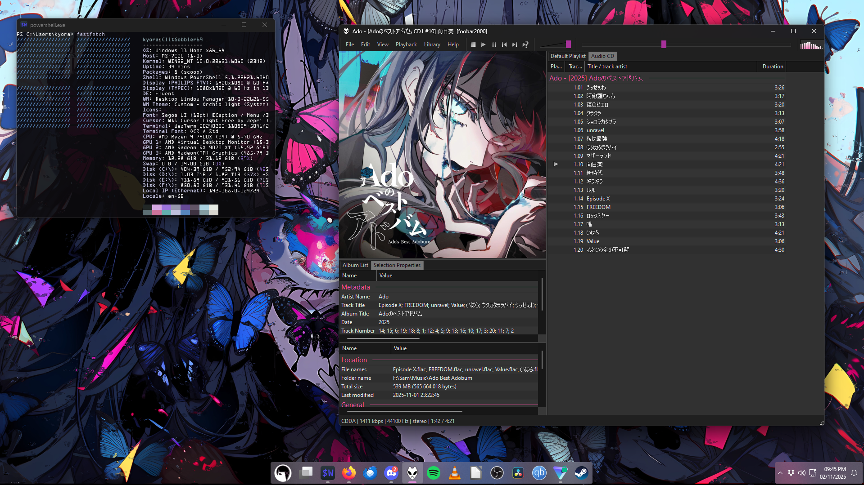Select track 1.20 心という名の不可解
This screenshot has height=485, width=864.
[667, 250]
